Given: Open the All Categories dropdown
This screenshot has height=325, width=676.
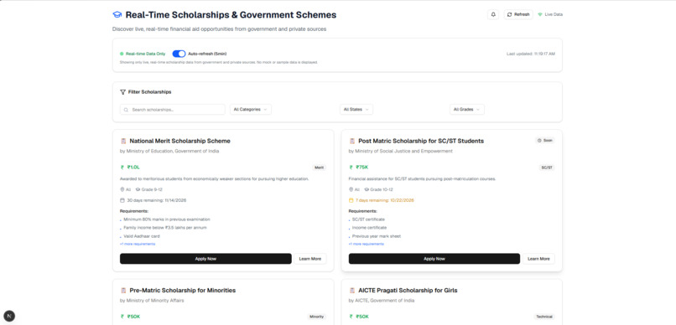Looking at the screenshot, I should 251,110.
